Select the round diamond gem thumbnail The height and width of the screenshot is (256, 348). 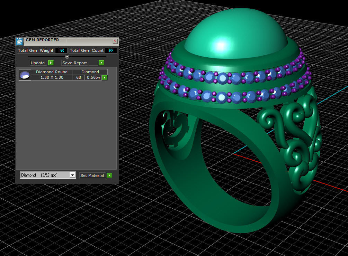[25, 75]
